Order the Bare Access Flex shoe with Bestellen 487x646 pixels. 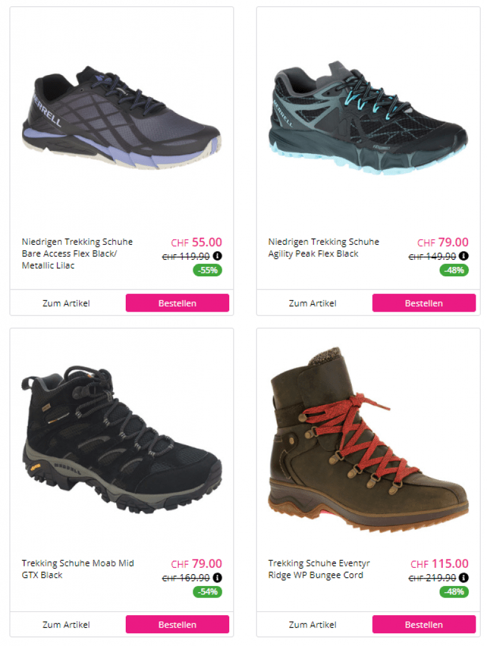(x=177, y=303)
